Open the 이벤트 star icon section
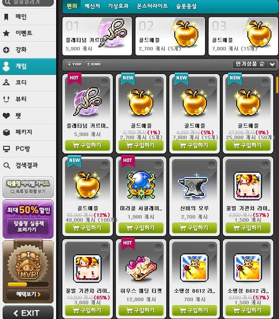Screen dimensions: 279x319 (x=6, y=33)
